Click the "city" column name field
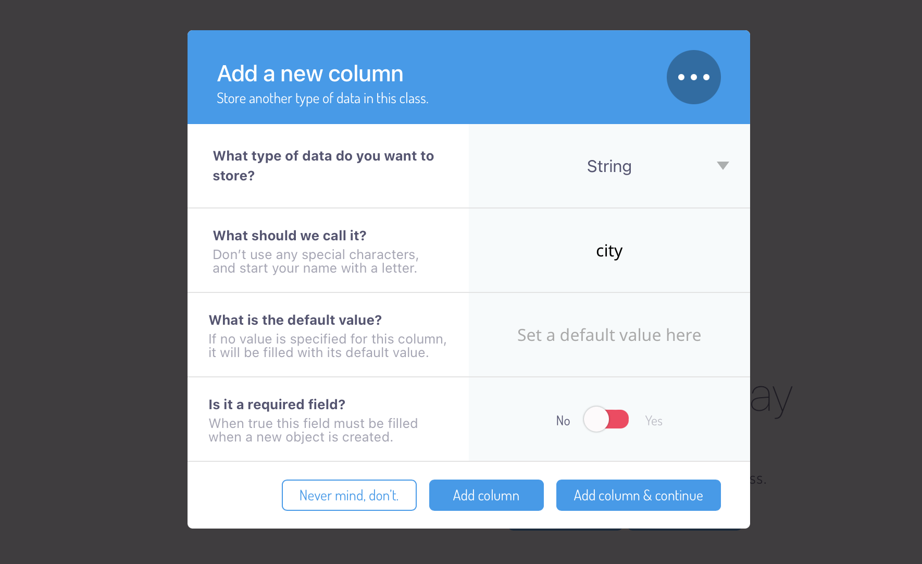This screenshot has width=922, height=564. coord(609,251)
